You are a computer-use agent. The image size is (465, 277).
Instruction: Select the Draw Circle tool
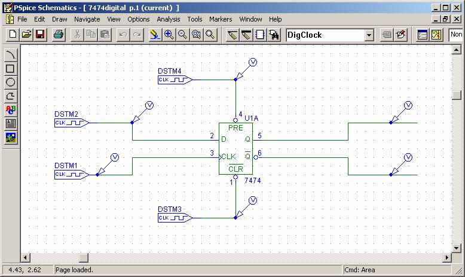pyautogui.click(x=11, y=82)
